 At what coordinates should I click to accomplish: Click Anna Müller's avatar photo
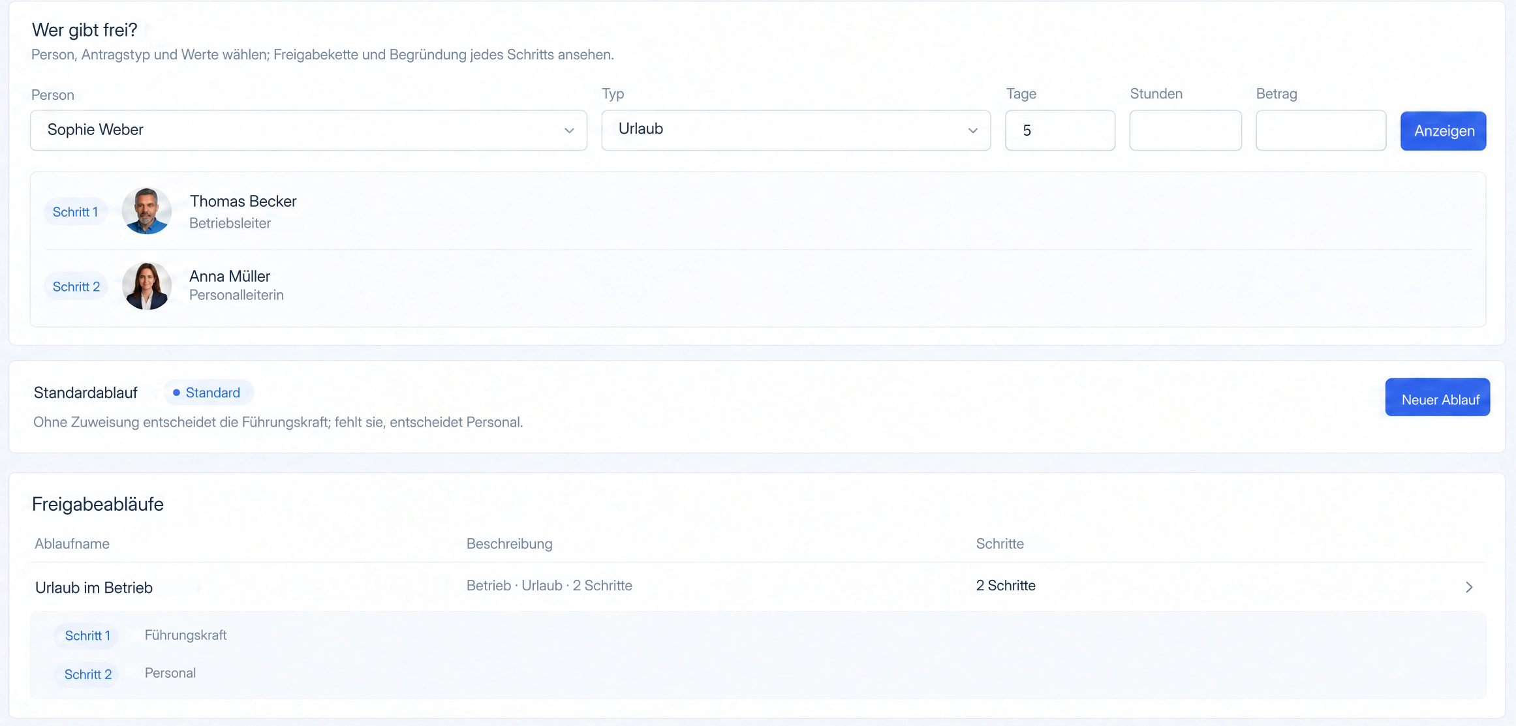(x=147, y=286)
